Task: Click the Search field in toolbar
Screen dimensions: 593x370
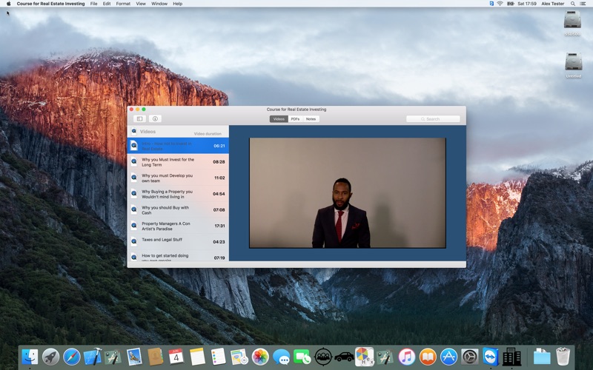Action: 433,119
